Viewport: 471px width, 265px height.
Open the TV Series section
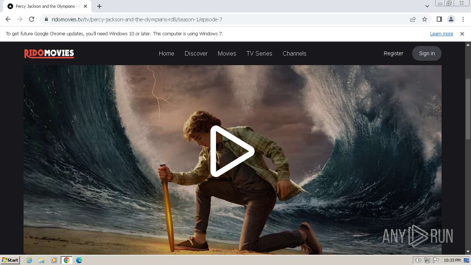click(259, 53)
